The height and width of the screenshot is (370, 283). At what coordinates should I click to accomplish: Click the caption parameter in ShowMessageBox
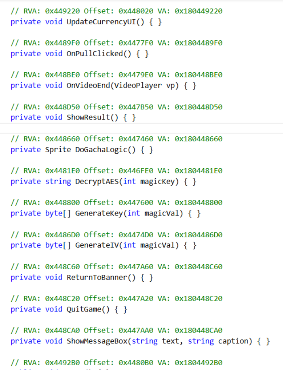coord(235,341)
